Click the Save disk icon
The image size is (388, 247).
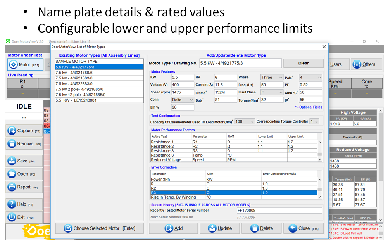12,161
